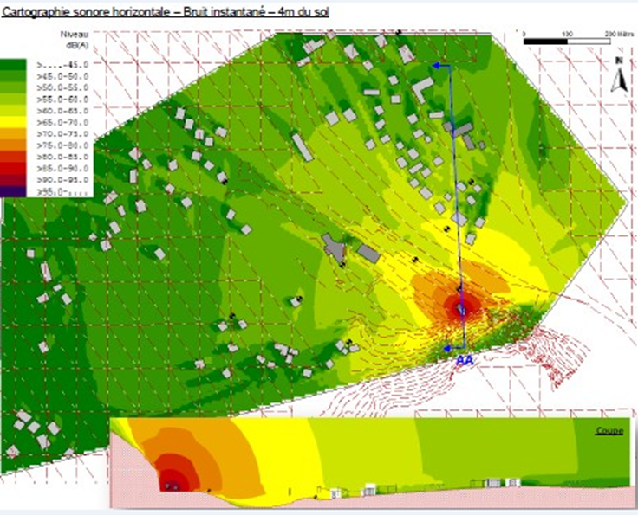Screen dimensions: 638x515
Task: Select the legend swatch for >55.0-60.0
Action: click(13, 100)
